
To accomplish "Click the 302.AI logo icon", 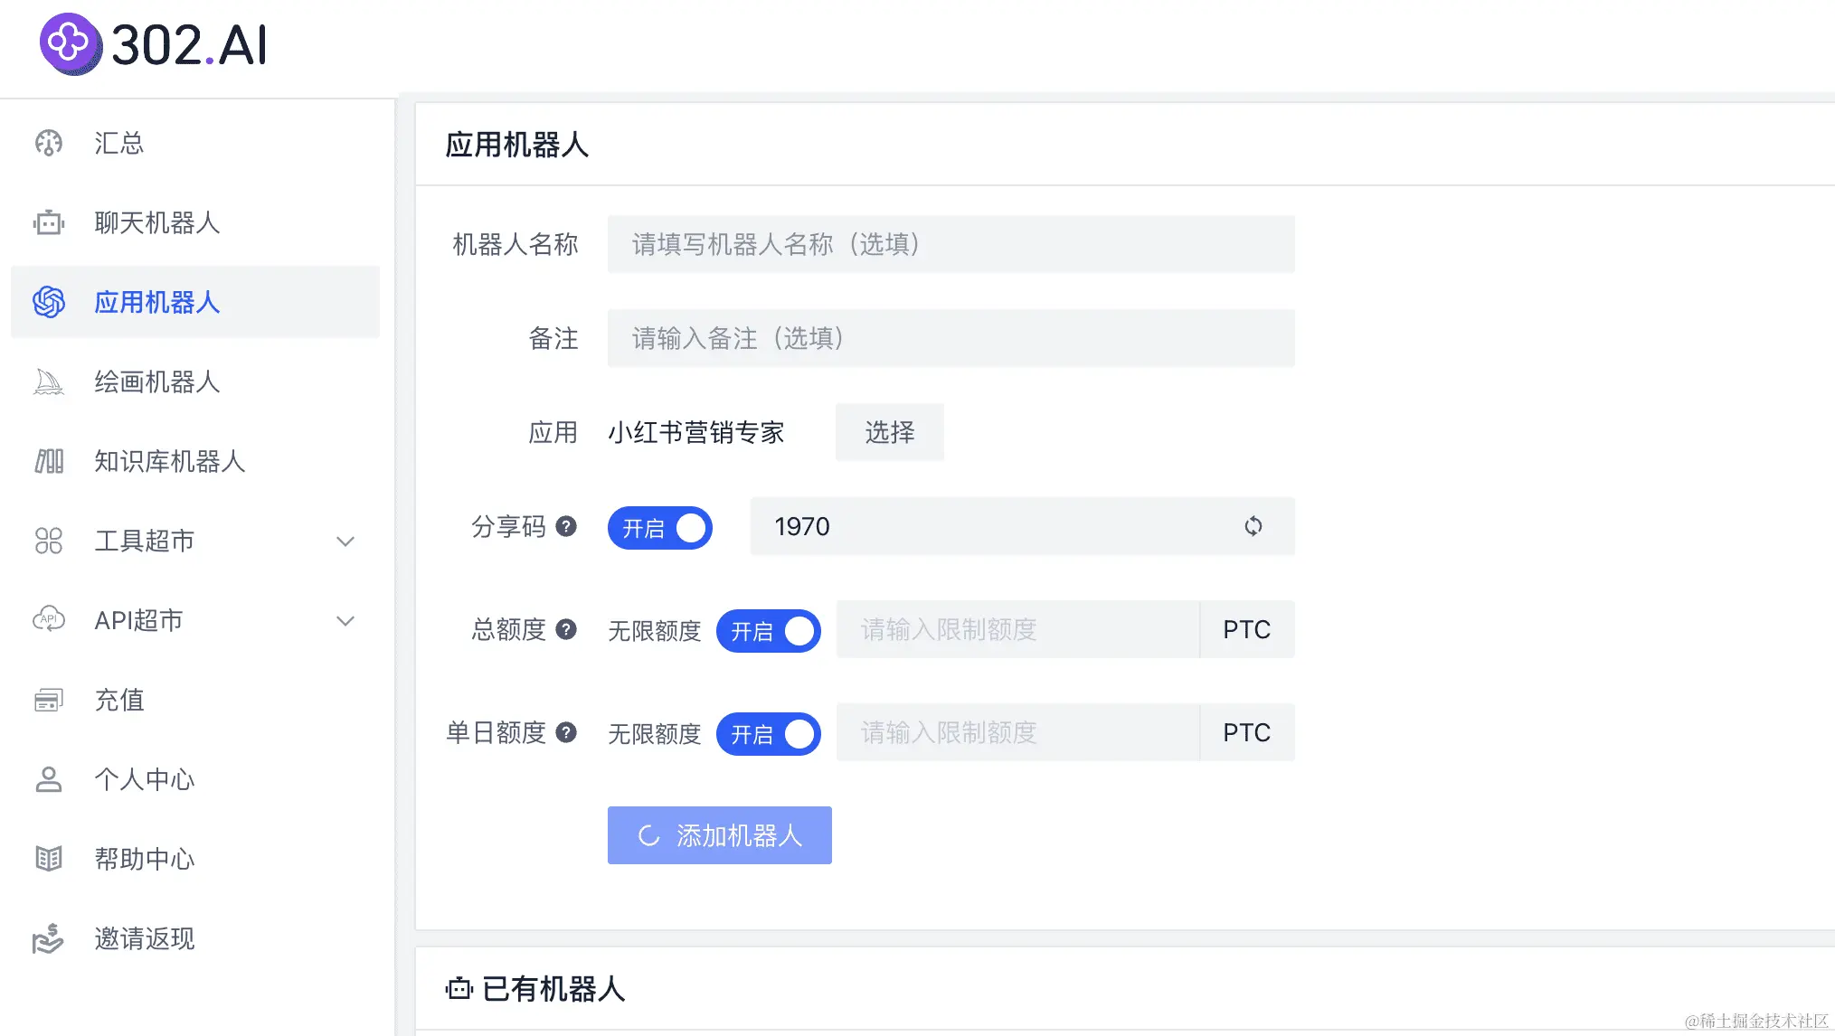I will click(x=70, y=43).
